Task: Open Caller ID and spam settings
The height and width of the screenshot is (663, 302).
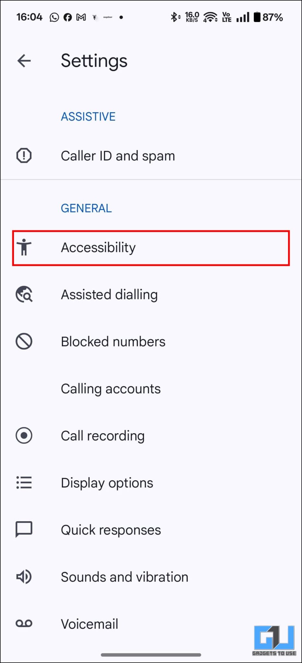Action: [118, 155]
